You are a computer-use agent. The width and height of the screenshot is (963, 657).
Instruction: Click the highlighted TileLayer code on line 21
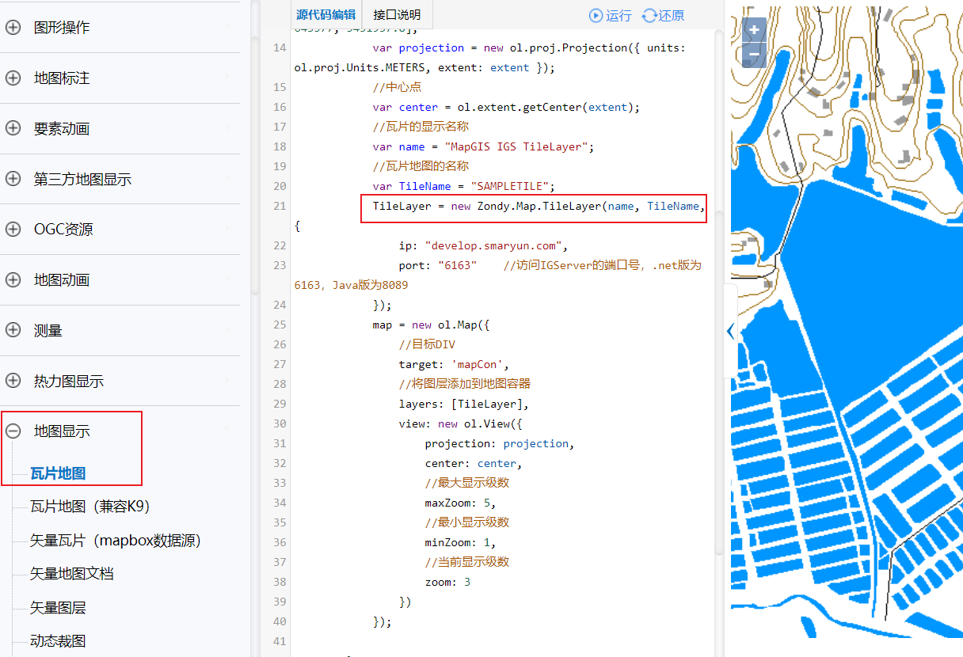click(532, 206)
